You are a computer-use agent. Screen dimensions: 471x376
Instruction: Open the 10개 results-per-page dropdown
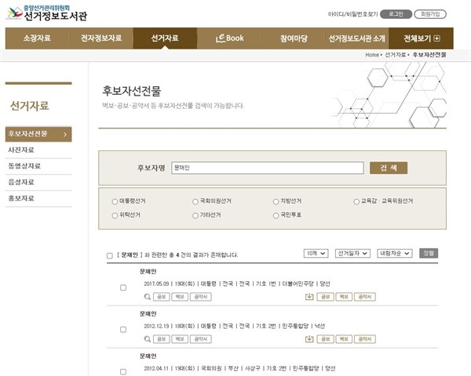[316, 254]
